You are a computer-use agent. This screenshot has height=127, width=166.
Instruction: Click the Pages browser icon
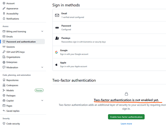4,106
